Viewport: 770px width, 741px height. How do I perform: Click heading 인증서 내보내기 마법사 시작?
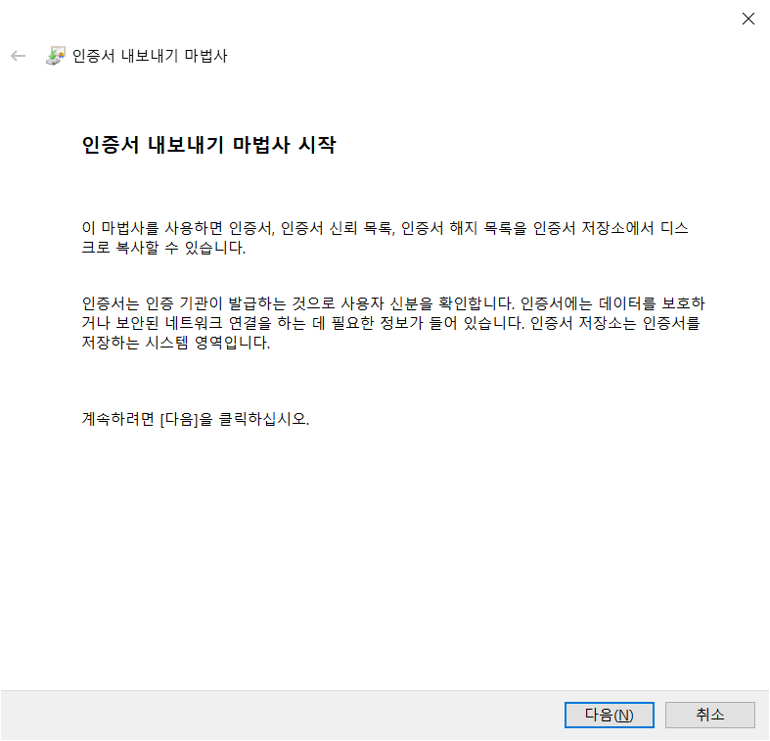(x=208, y=145)
